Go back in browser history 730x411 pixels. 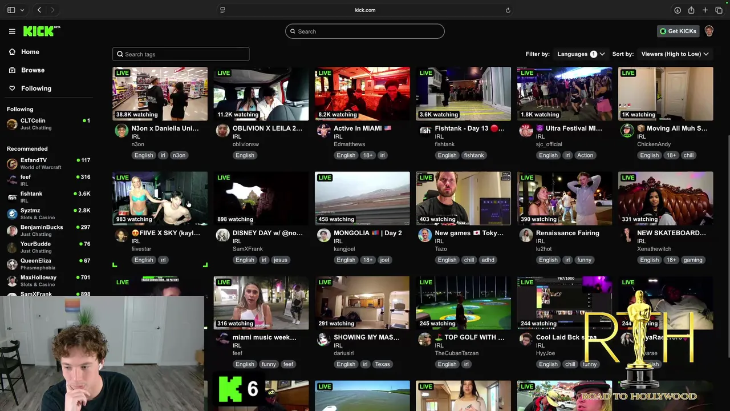[39, 10]
